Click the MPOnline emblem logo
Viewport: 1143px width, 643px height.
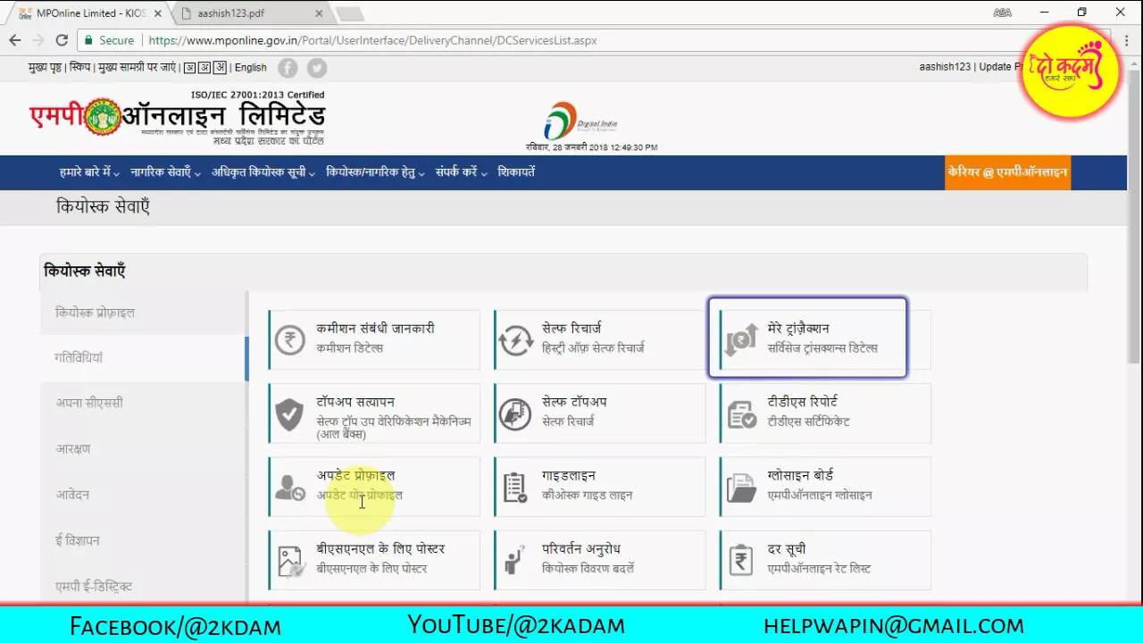click(x=103, y=117)
